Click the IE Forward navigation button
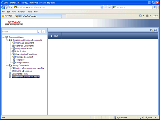The width and height of the screenshot is (160, 120). pyautogui.click(x=8, y=7)
